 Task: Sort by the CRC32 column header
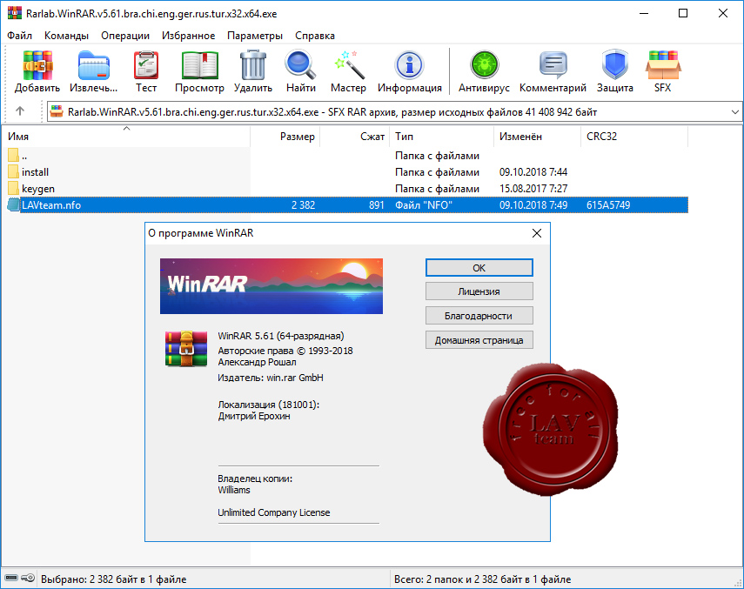click(x=633, y=137)
